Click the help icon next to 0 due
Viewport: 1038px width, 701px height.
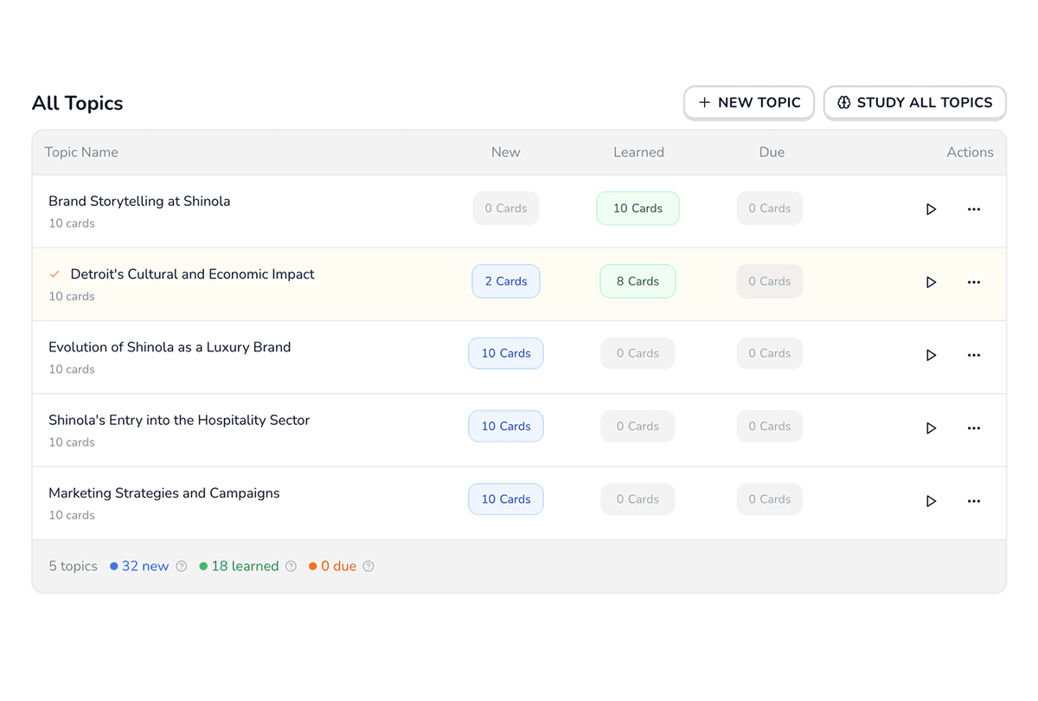pos(368,567)
